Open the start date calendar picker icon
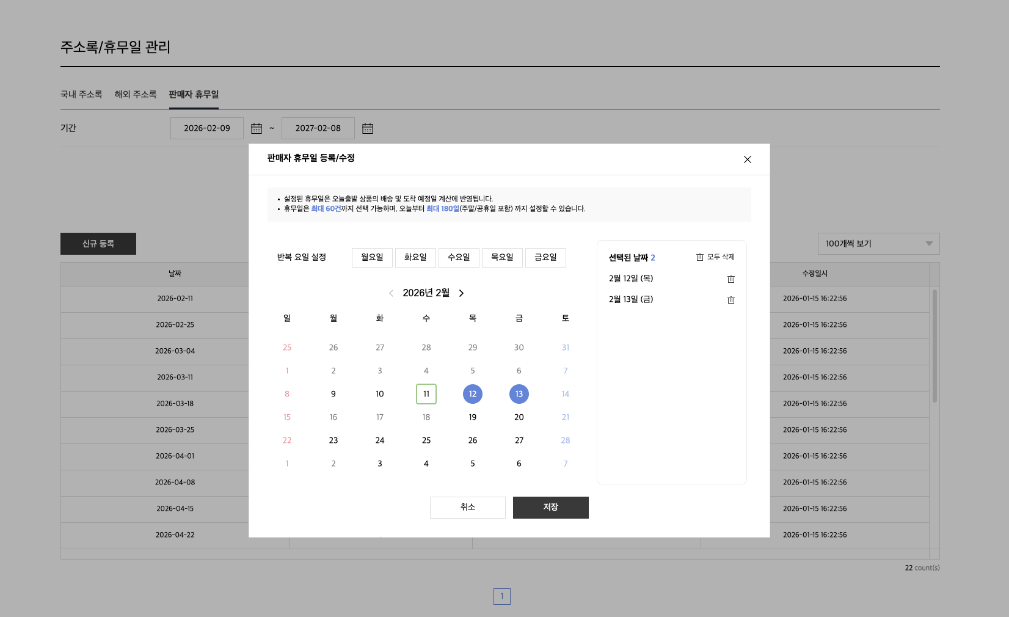Image resolution: width=1009 pixels, height=617 pixels. pyautogui.click(x=257, y=128)
